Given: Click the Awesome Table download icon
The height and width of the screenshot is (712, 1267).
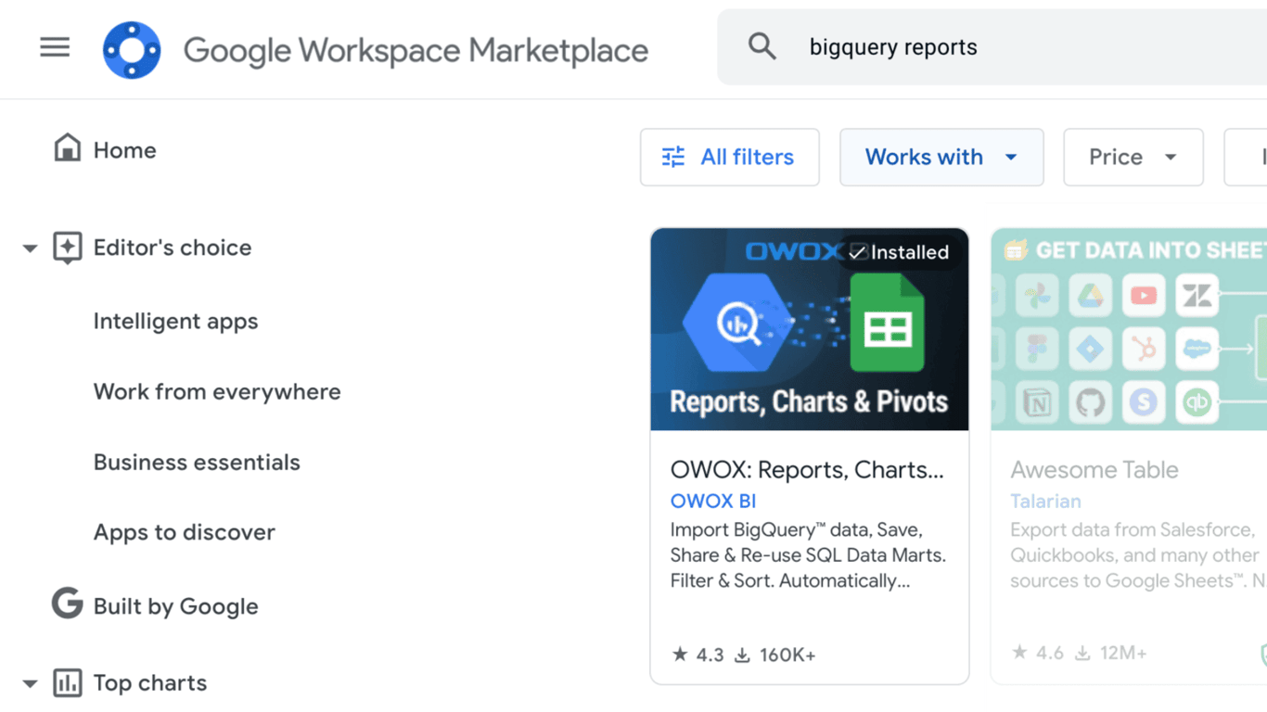Looking at the screenshot, I should [1082, 654].
